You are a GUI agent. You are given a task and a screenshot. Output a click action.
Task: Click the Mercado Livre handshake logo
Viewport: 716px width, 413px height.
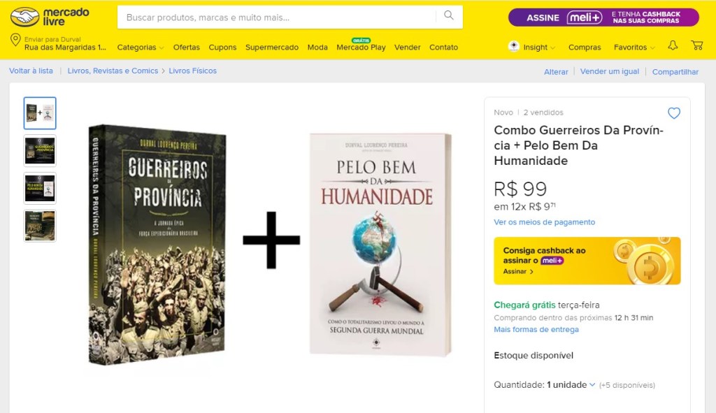pyautogui.click(x=24, y=17)
